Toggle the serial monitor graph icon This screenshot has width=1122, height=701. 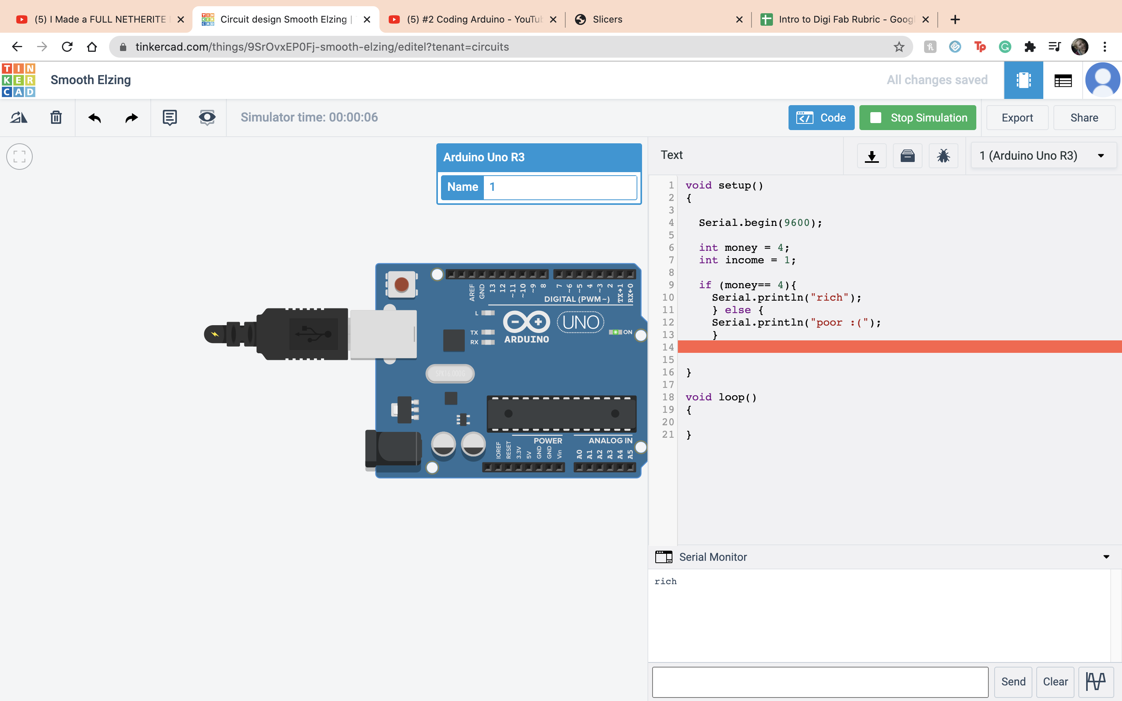point(1096,682)
